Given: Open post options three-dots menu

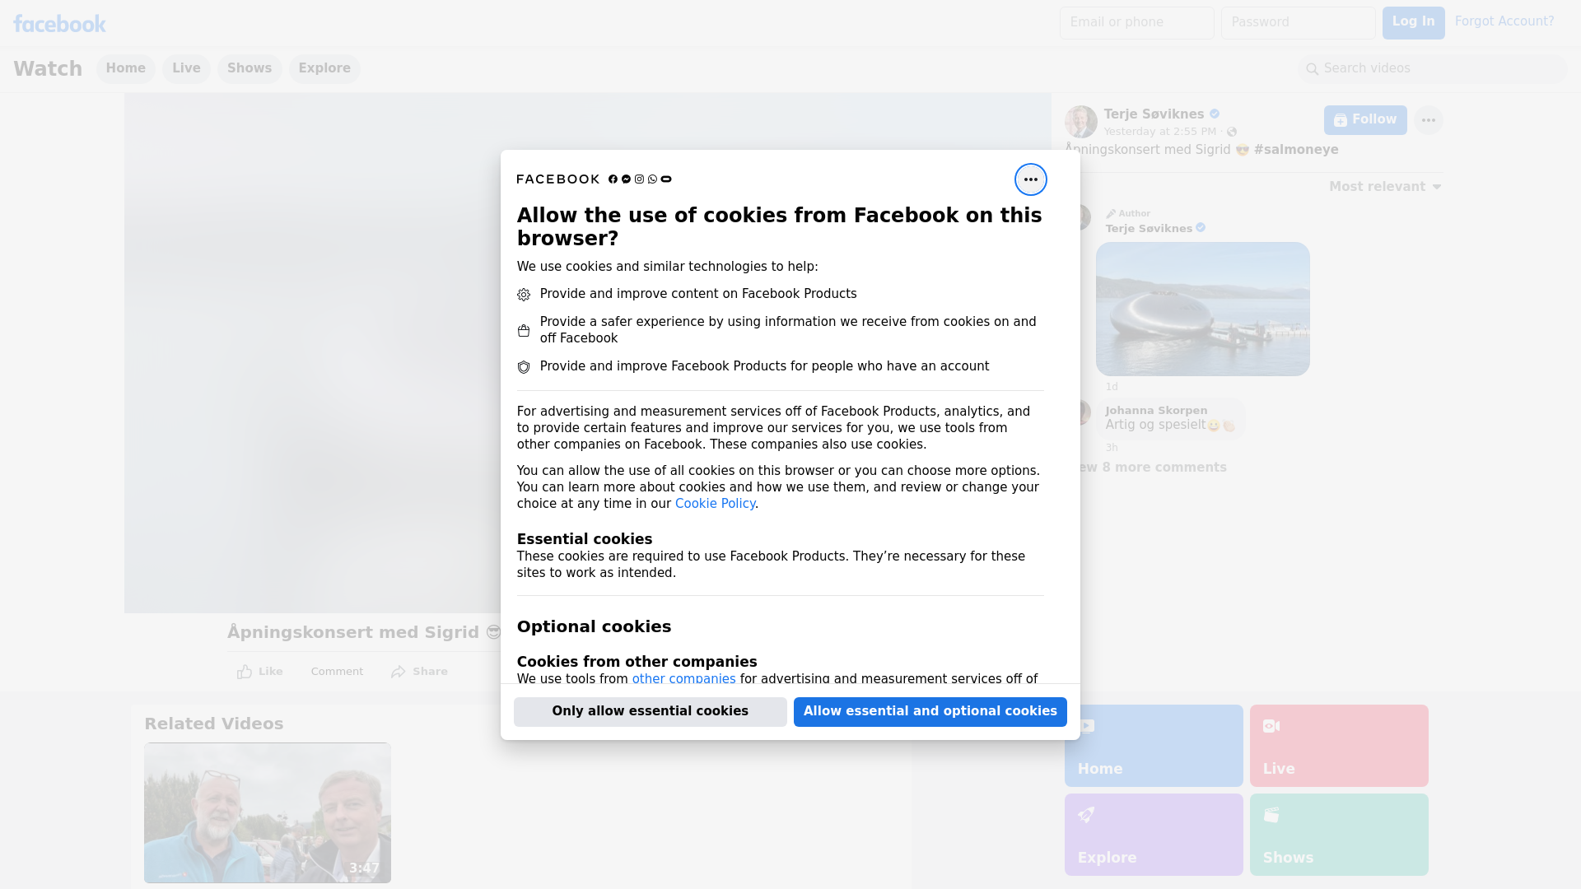Looking at the screenshot, I should pos(1428,120).
